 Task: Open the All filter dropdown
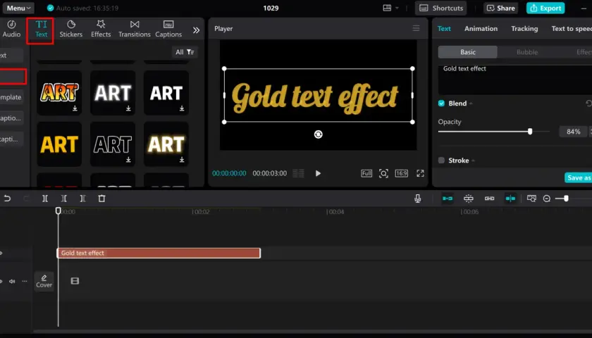(x=185, y=52)
